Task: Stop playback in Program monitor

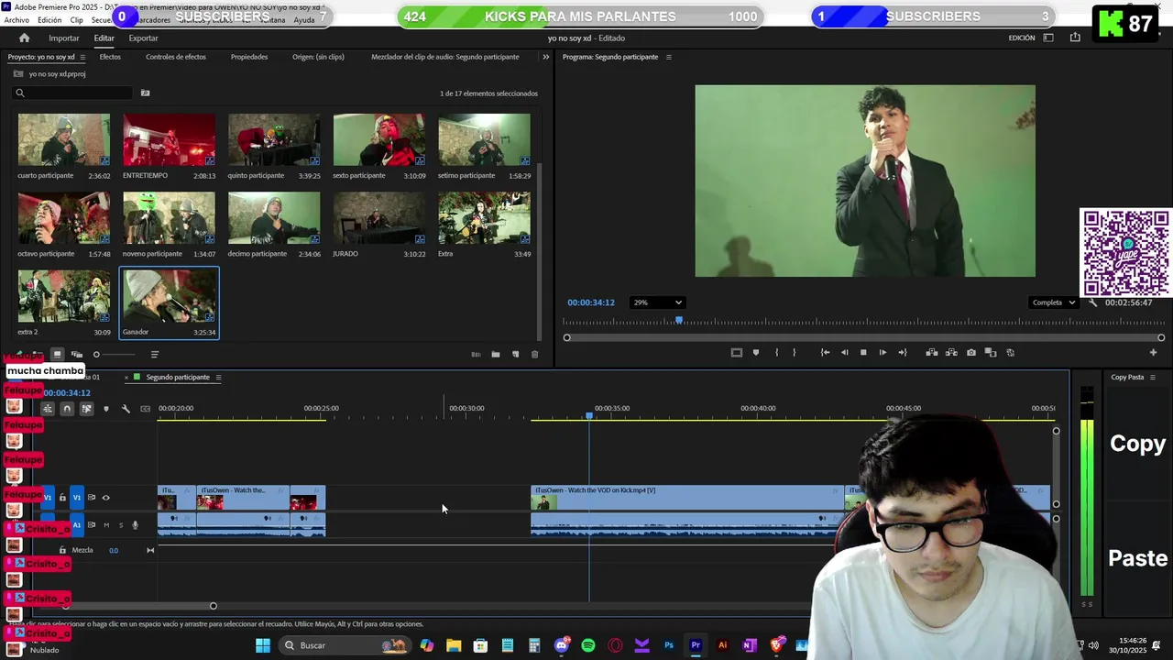Action: pos(863,352)
